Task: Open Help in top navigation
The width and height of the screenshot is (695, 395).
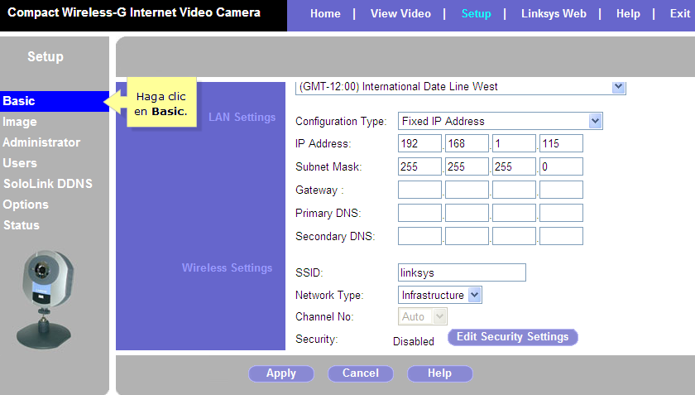Action: pyautogui.click(x=628, y=14)
